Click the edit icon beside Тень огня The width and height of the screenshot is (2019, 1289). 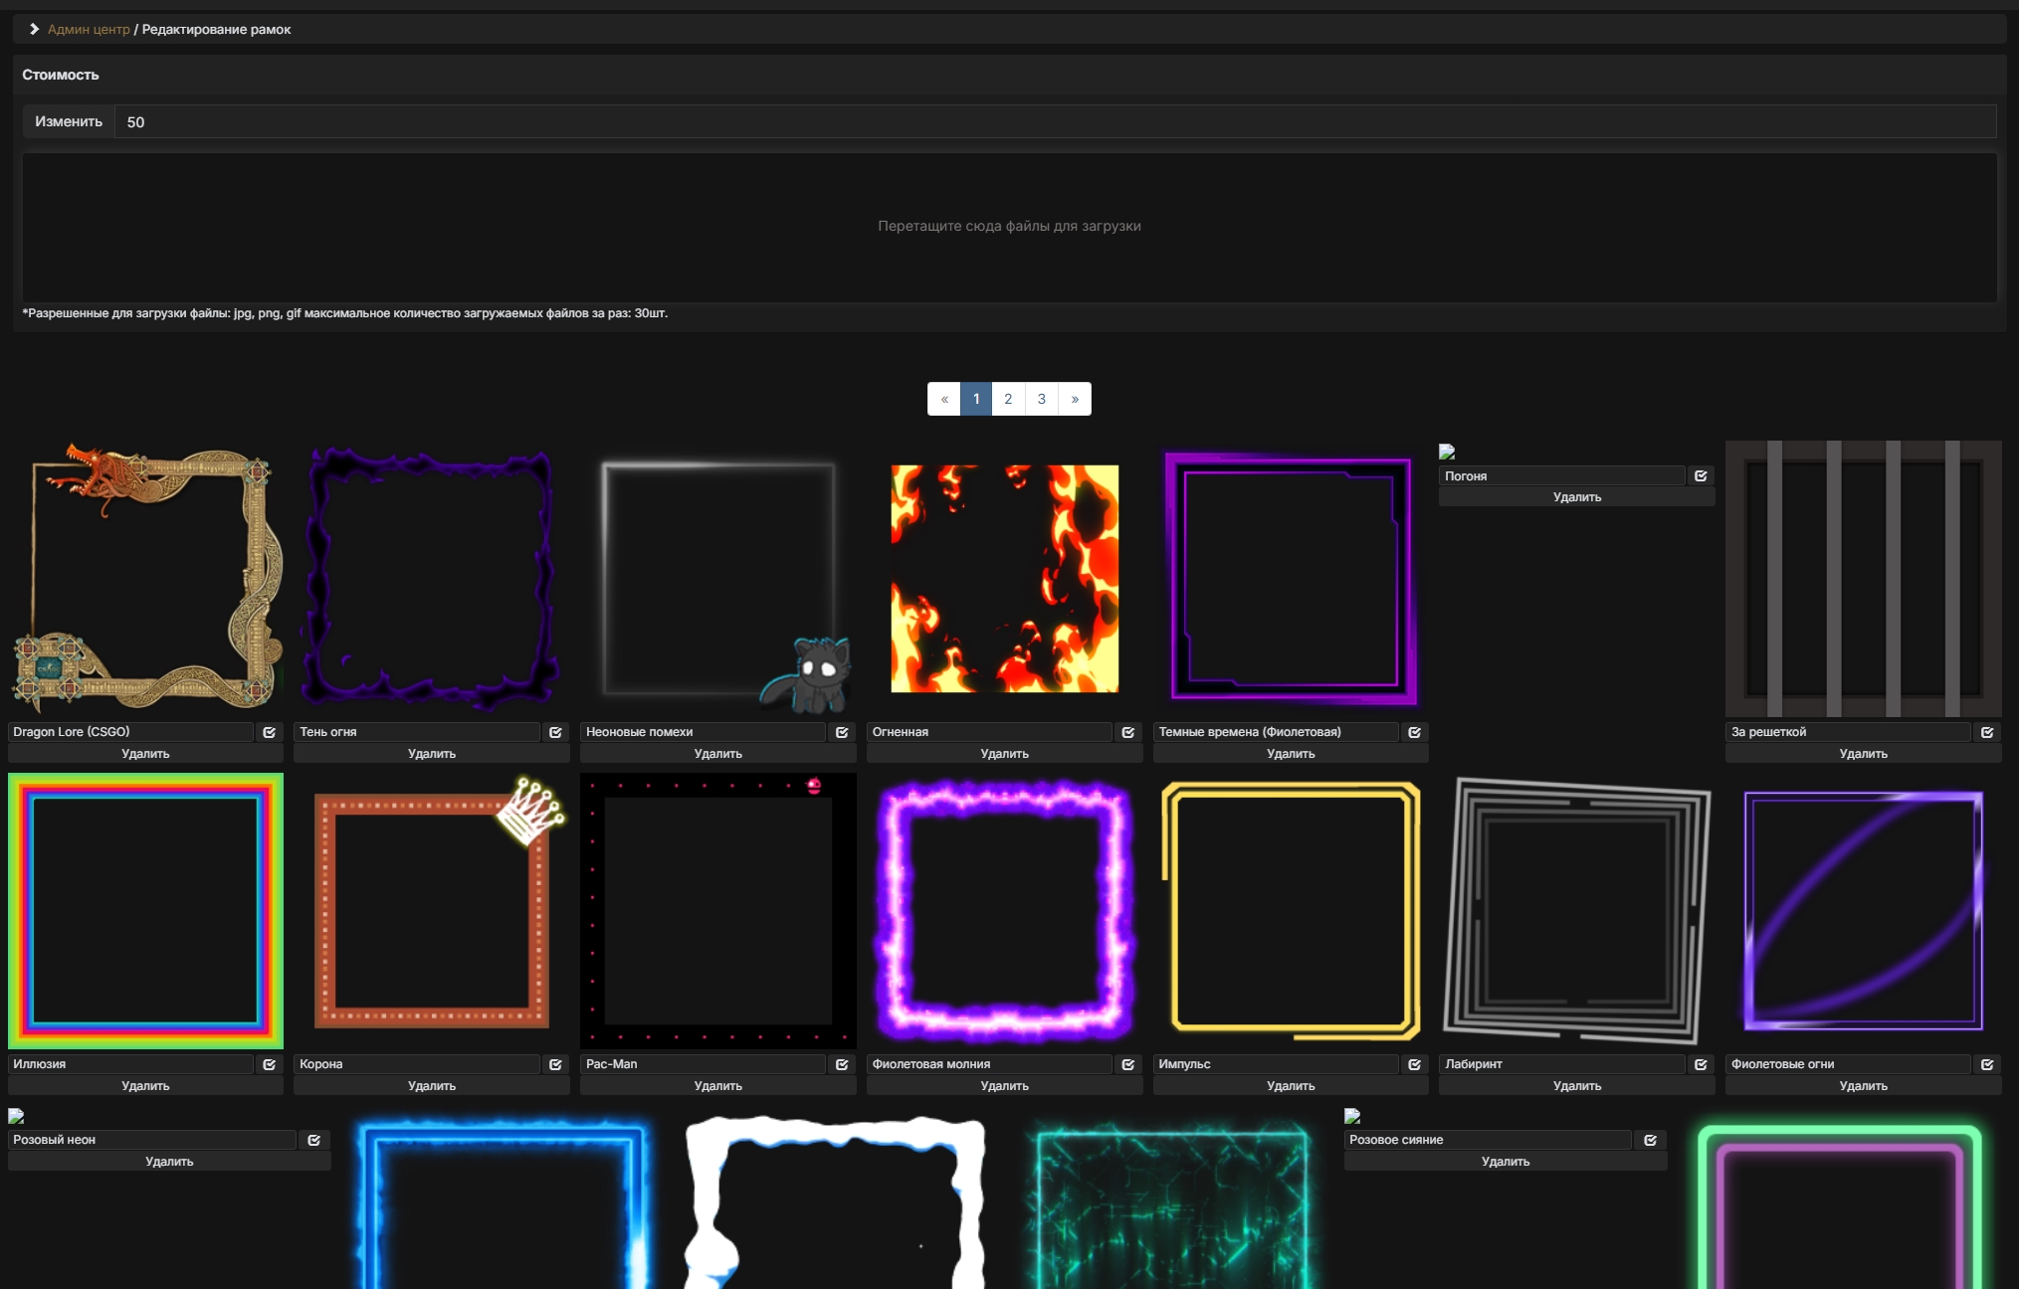coord(555,731)
